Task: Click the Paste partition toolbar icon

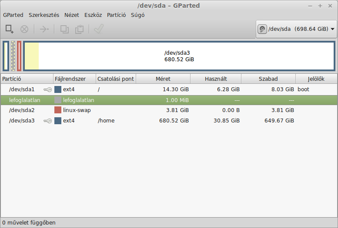Action: point(79,29)
